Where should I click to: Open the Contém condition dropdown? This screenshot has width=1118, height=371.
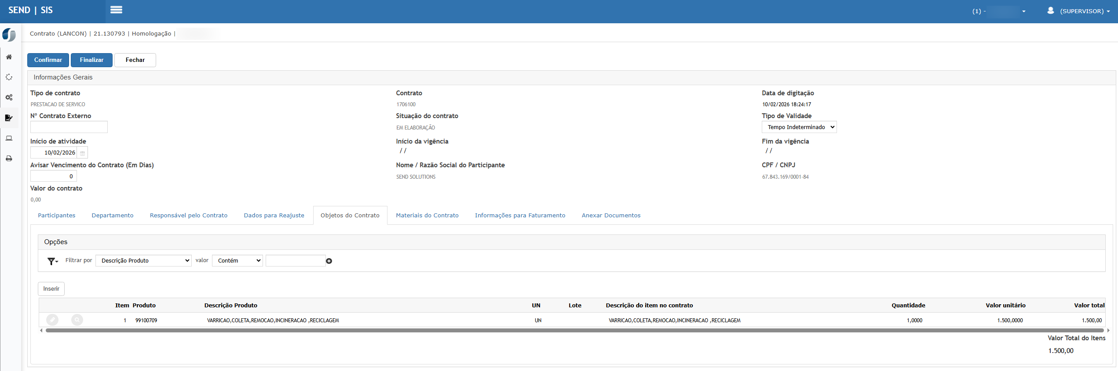point(237,261)
